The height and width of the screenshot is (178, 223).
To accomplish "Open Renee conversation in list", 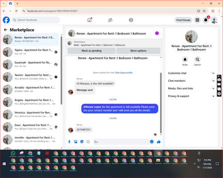I will click(x=30, y=39).
